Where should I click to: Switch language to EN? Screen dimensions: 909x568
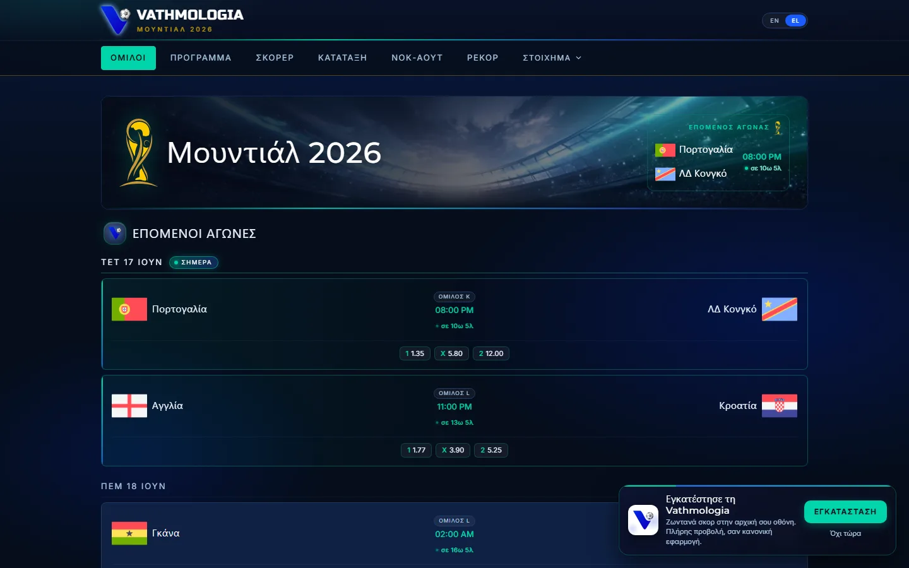pyautogui.click(x=775, y=21)
